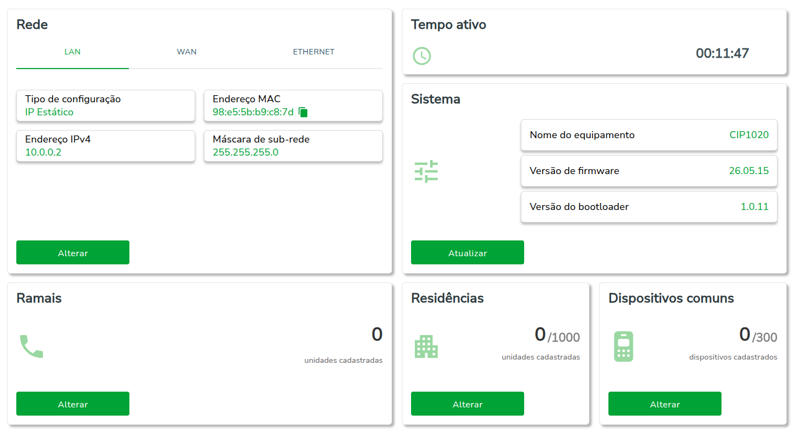The width and height of the screenshot is (796, 433).
Task: Click the Versão de firmware label
Action: (x=574, y=171)
